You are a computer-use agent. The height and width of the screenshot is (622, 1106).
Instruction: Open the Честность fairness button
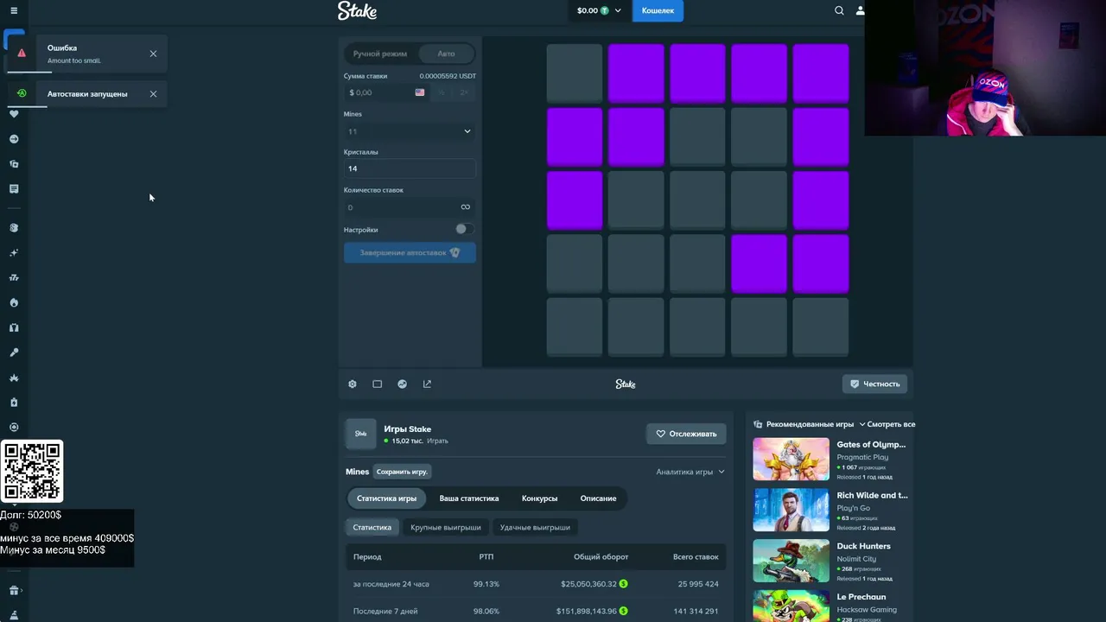click(x=874, y=384)
